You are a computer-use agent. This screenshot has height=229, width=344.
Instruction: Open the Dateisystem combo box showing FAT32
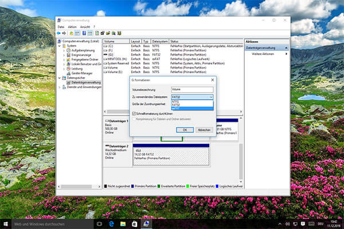point(192,97)
